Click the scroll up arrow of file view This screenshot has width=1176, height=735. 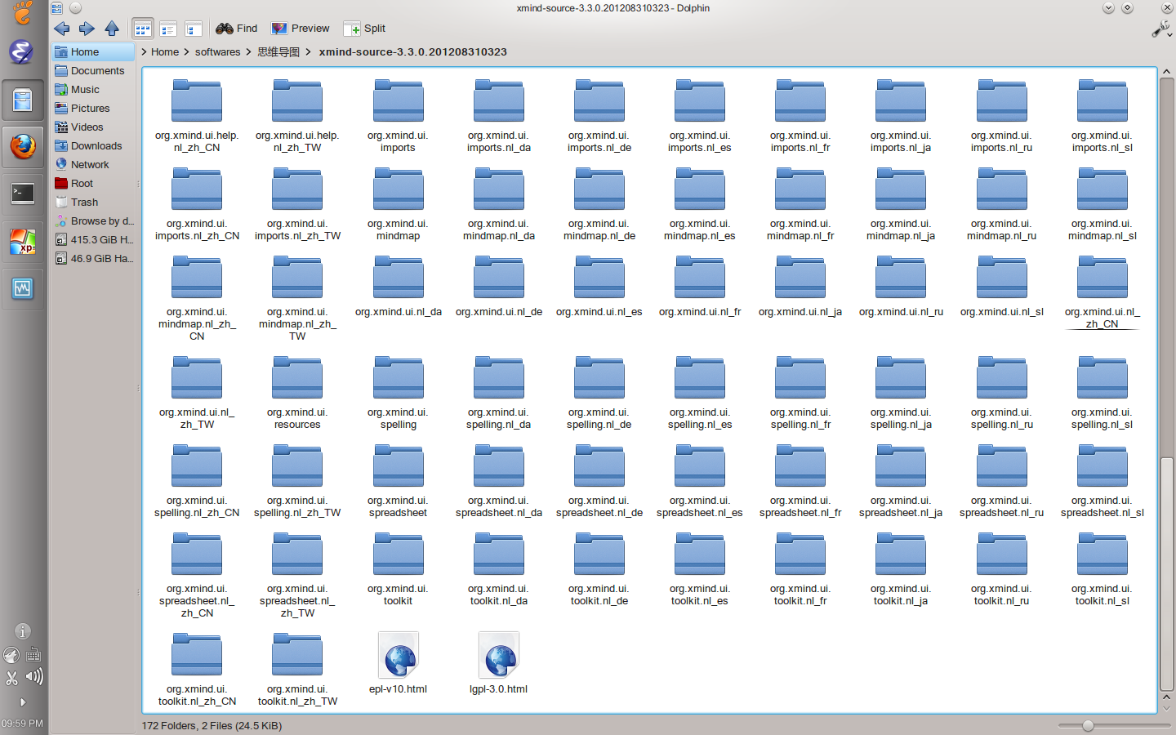coord(1166,72)
